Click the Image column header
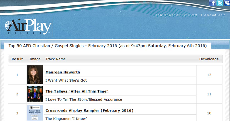 coord(35,59)
